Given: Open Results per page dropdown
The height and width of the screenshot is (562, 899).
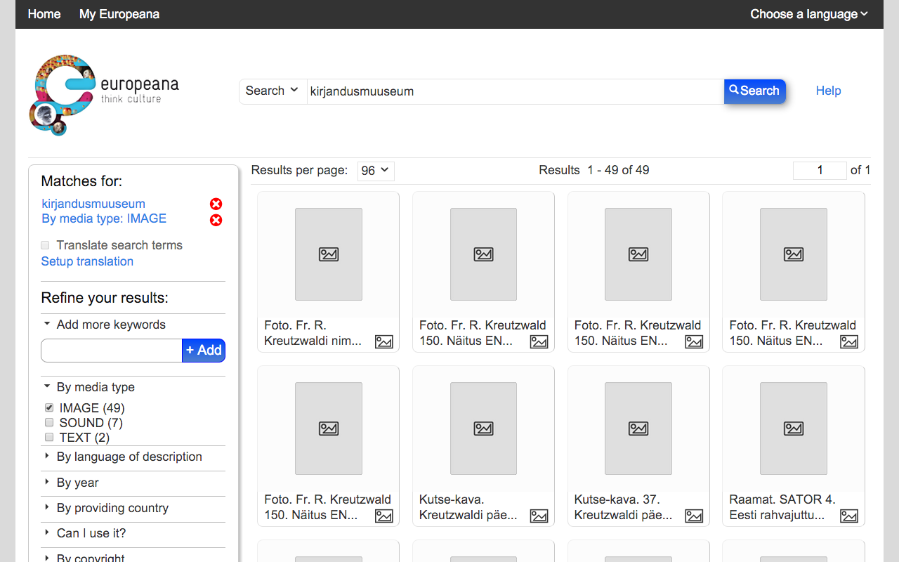Looking at the screenshot, I should [x=376, y=171].
